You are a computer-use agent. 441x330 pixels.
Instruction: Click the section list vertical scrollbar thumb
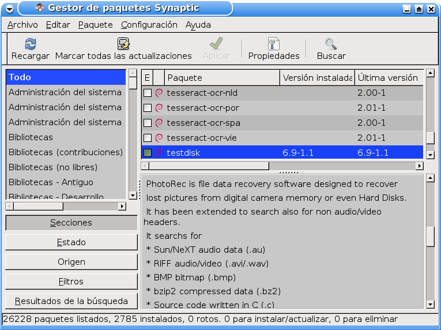click(x=133, y=83)
